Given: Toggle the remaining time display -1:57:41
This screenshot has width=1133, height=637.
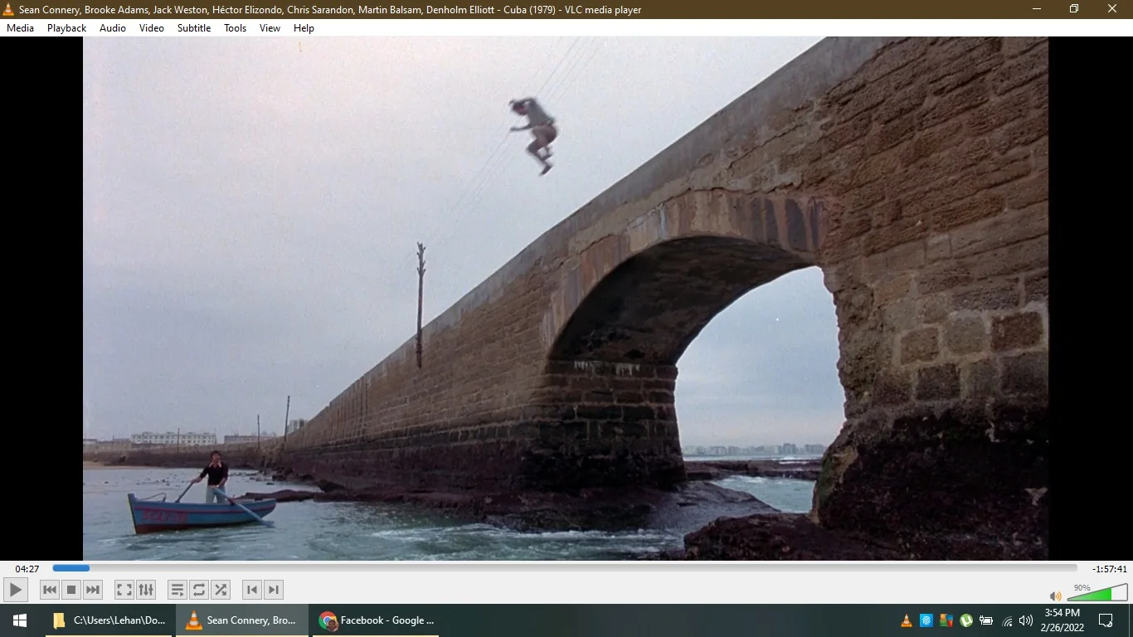Looking at the screenshot, I should (x=1110, y=569).
